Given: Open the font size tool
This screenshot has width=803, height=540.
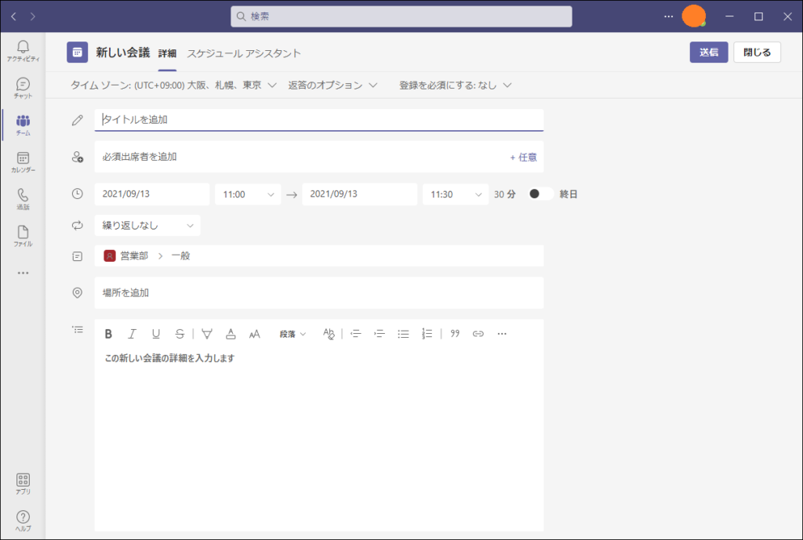Looking at the screenshot, I should (255, 334).
